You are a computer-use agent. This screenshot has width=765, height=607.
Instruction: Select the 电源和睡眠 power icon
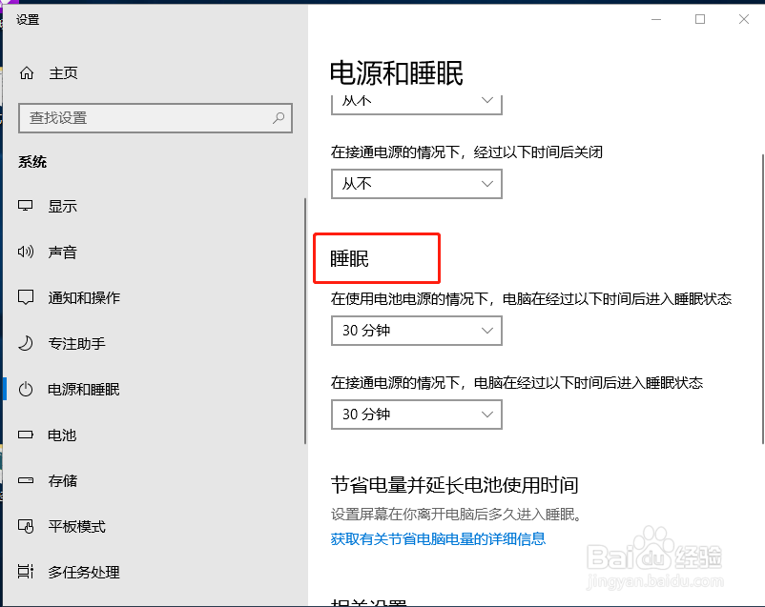(26, 389)
